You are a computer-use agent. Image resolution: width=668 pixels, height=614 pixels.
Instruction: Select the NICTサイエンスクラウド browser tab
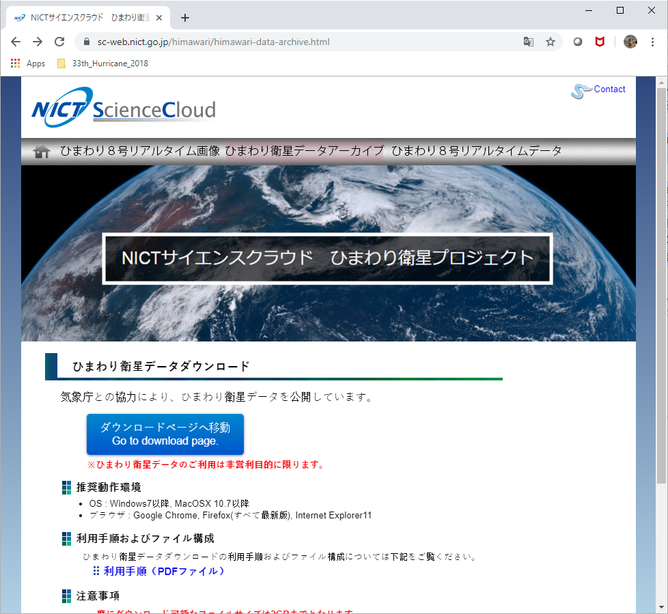pos(88,18)
